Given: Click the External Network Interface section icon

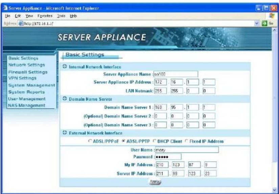Looking at the screenshot, I should (65, 133).
